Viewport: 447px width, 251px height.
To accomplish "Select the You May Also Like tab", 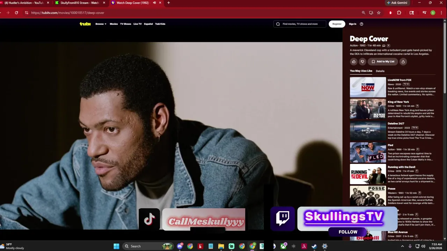I will [361, 71].
